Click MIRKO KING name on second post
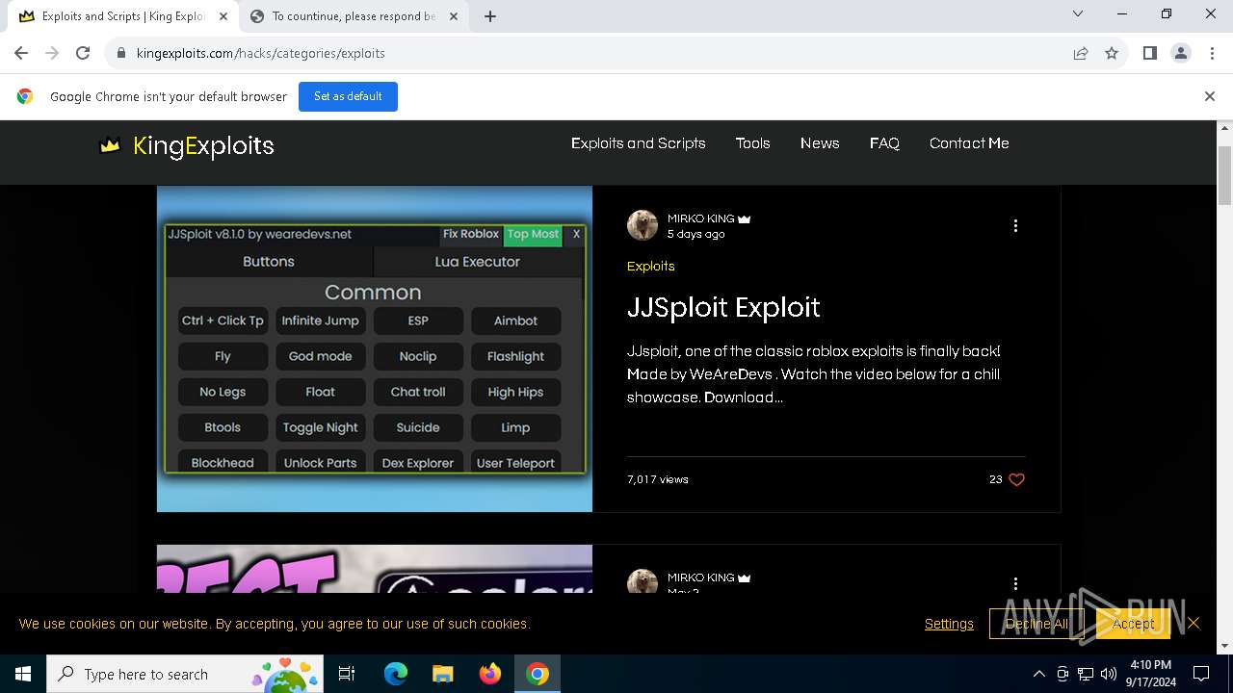This screenshot has height=693, width=1233. tap(700, 577)
